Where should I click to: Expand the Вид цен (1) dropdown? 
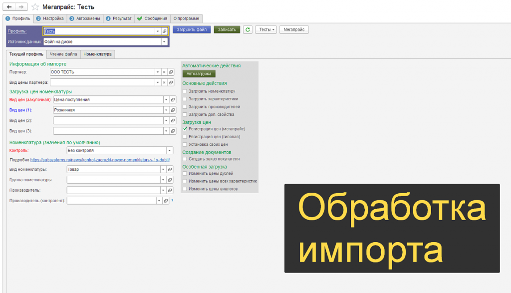click(166, 110)
